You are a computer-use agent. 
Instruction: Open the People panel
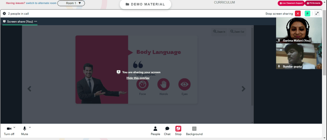pos(155,131)
